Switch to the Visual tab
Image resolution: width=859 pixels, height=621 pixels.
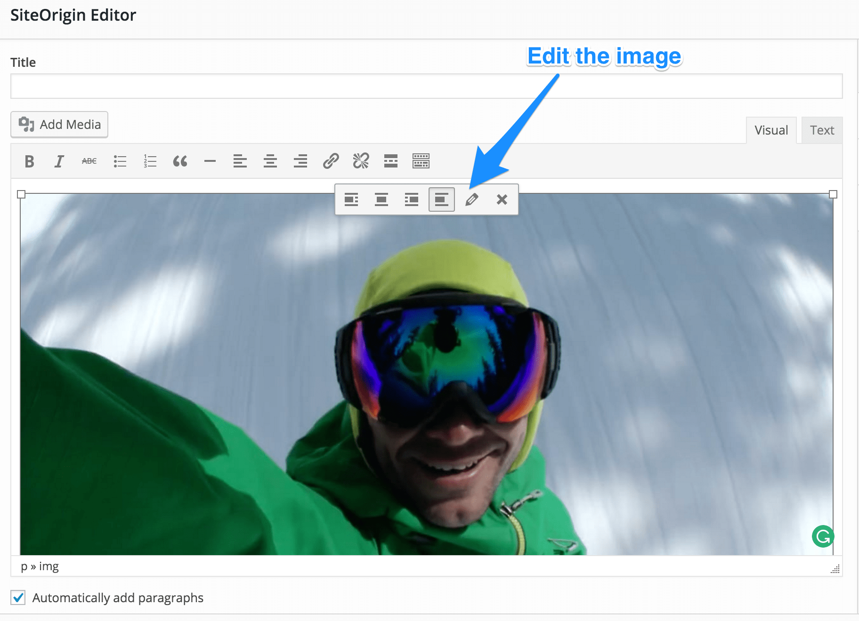(771, 130)
